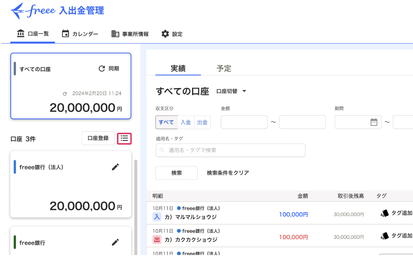This screenshot has width=413, height=256.
Task: Select the freee銀行（法人）account card
Action: [x=71, y=184]
